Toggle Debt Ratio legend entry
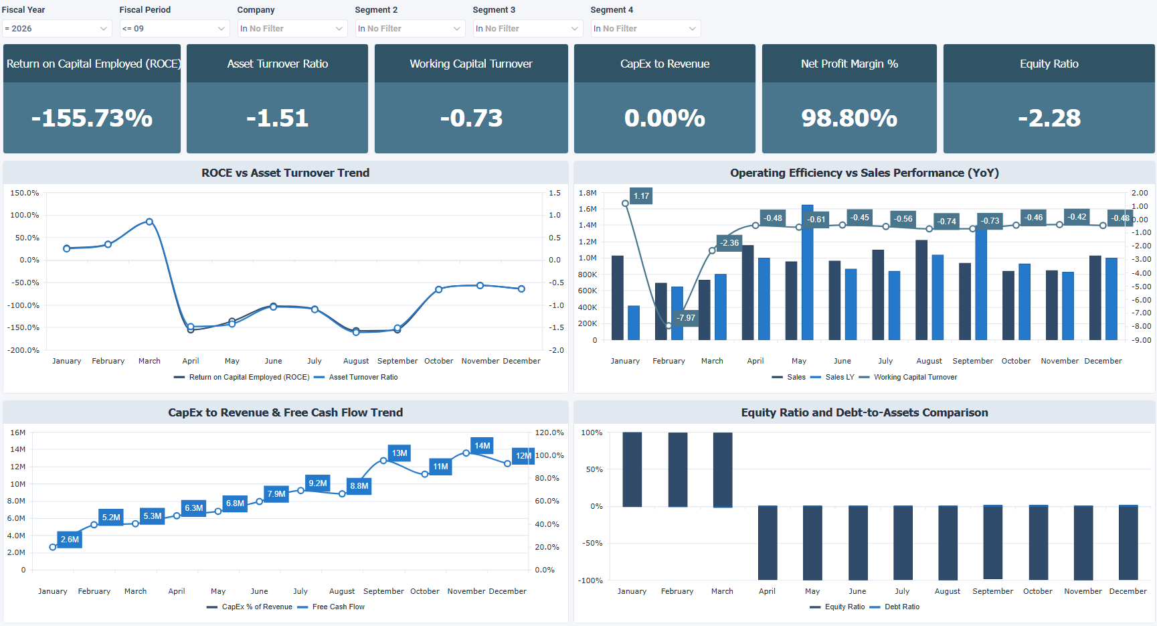Viewport: 1157px width, 626px height. point(895,607)
